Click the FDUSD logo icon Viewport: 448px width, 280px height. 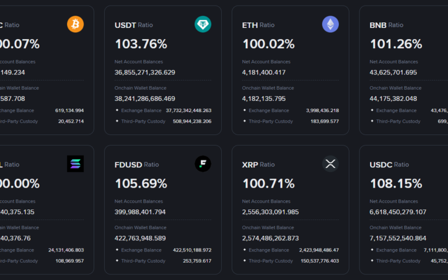(203, 164)
